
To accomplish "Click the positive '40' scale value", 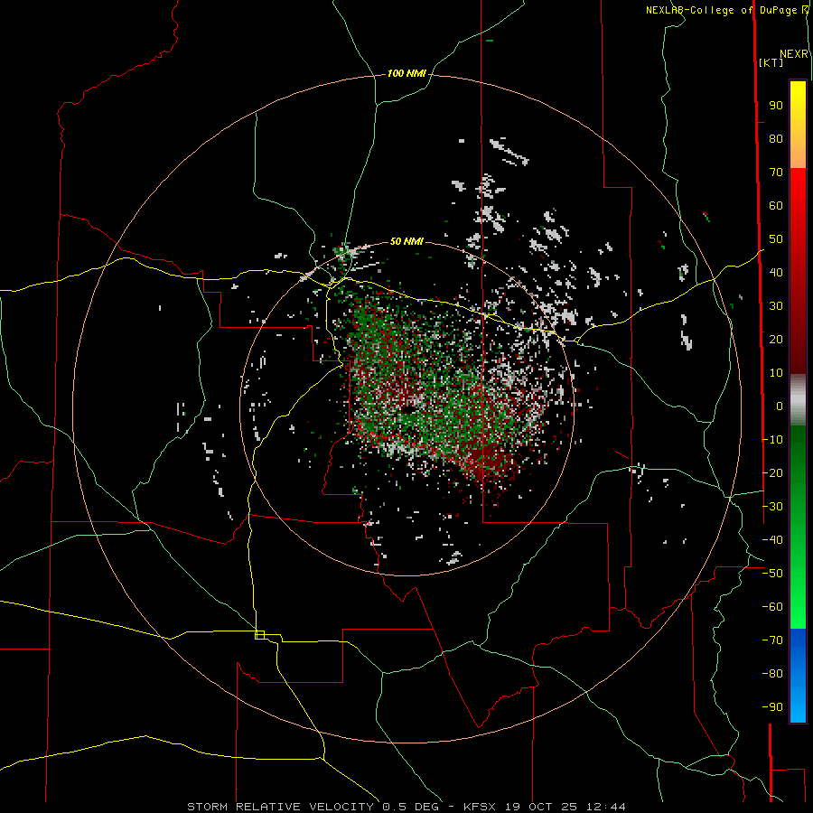I will click(x=776, y=273).
